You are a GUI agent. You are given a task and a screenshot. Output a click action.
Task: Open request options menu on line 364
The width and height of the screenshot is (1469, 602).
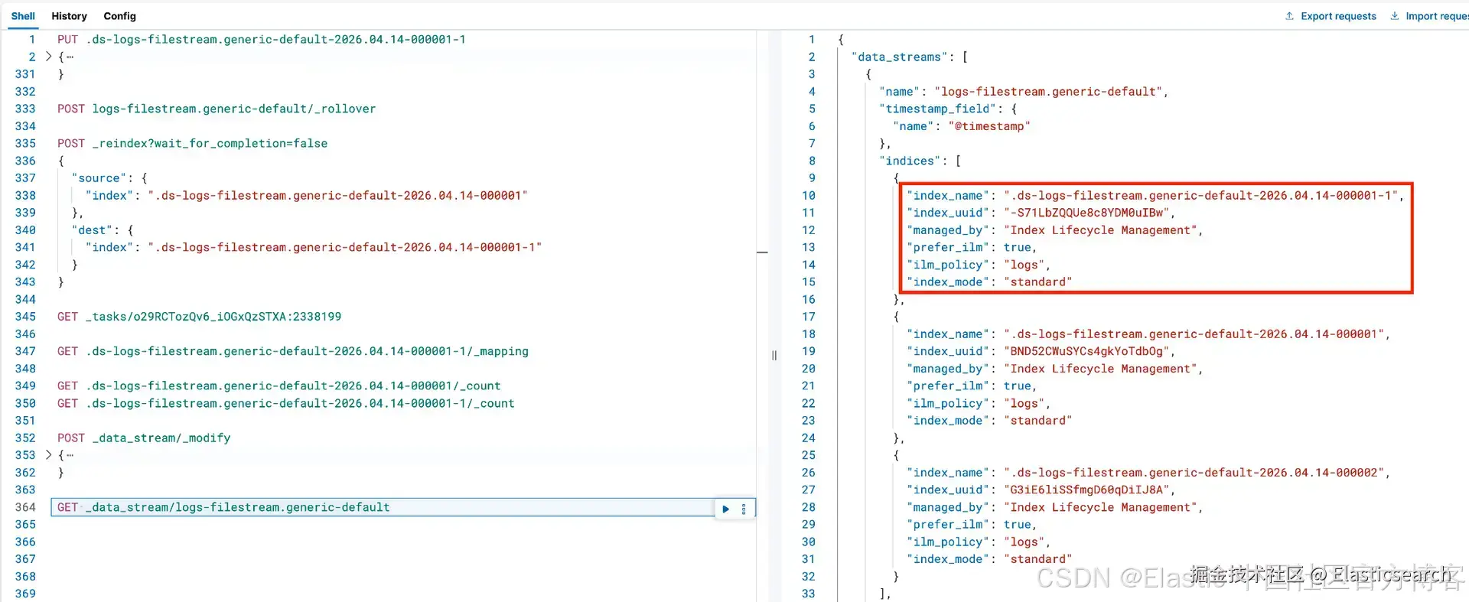click(744, 509)
